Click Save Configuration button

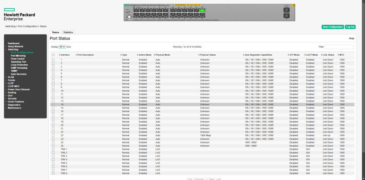(x=333, y=27)
